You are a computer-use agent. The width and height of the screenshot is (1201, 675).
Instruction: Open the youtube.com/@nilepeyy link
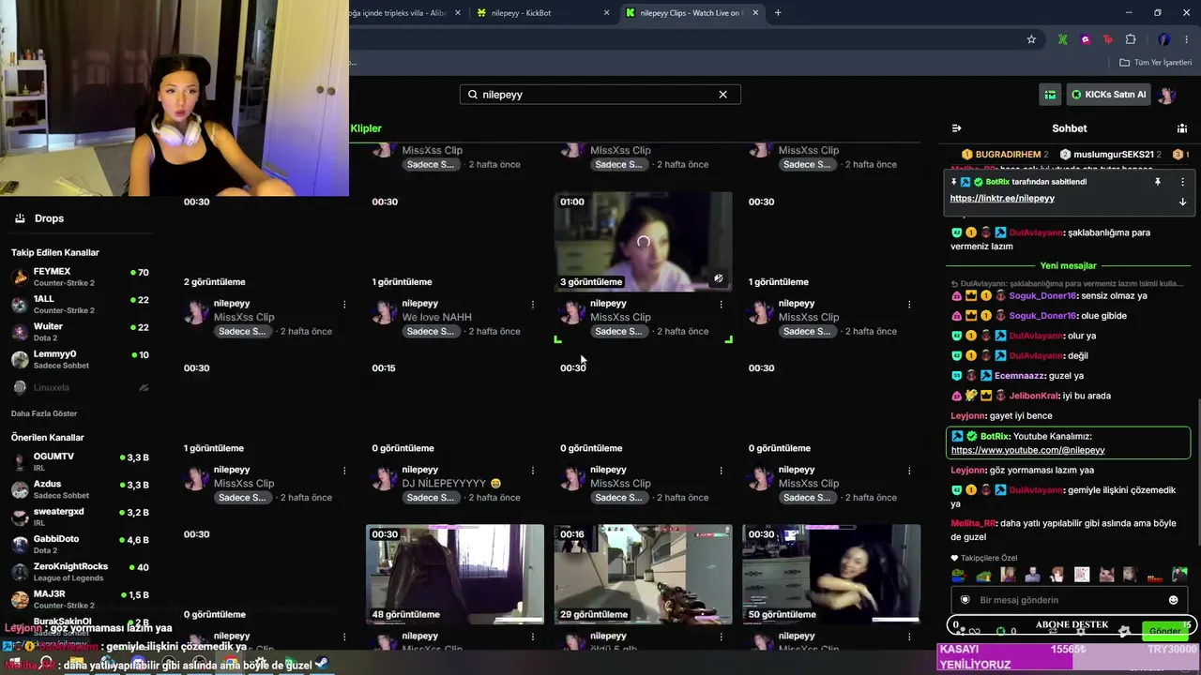(1027, 450)
